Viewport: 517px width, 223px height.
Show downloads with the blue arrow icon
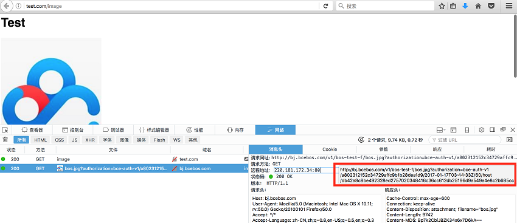(465, 6)
